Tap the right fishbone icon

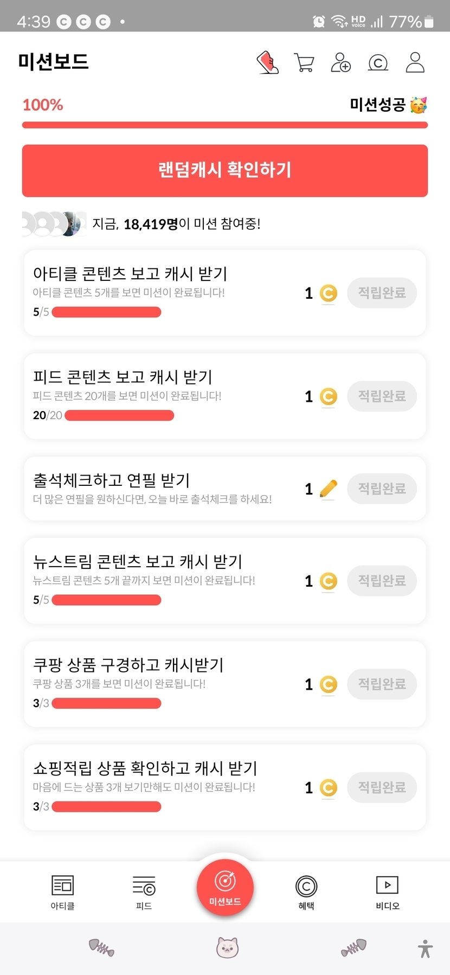pyautogui.click(x=353, y=947)
